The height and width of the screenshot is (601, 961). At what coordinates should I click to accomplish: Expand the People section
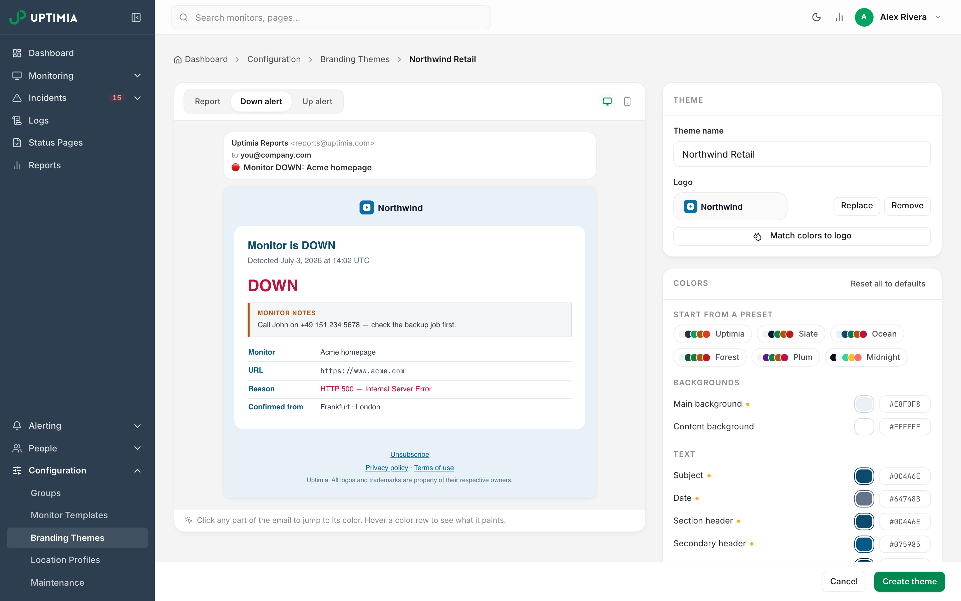tap(77, 448)
